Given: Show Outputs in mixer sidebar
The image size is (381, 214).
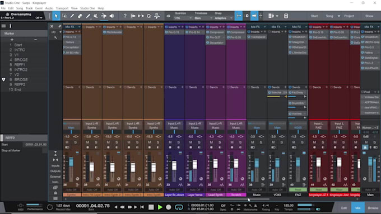Looking at the screenshot, I should click(x=55, y=171).
